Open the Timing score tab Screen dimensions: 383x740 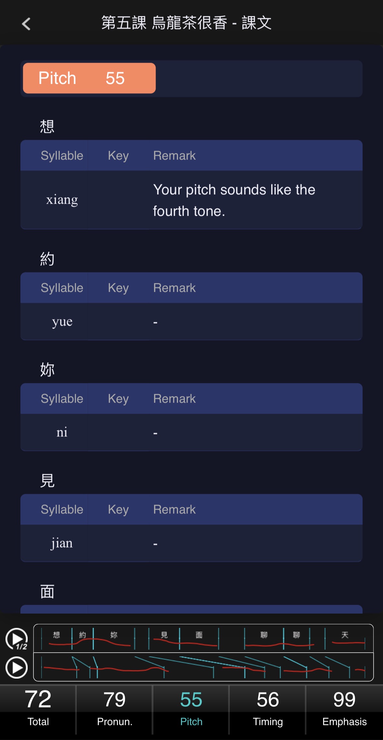coord(268,709)
